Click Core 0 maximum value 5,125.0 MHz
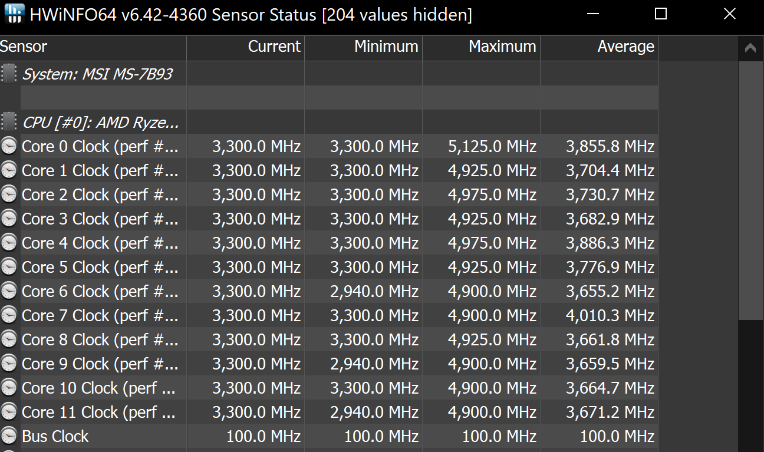This screenshot has width=764, height=452. (492, 146)
